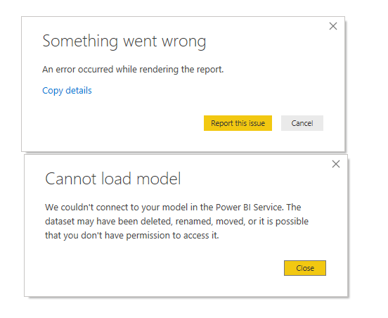This screenshot has width=388, height=318.
Task: Dismiss Cannot load model dialog via X icon
Action: [x=336, y=164]
